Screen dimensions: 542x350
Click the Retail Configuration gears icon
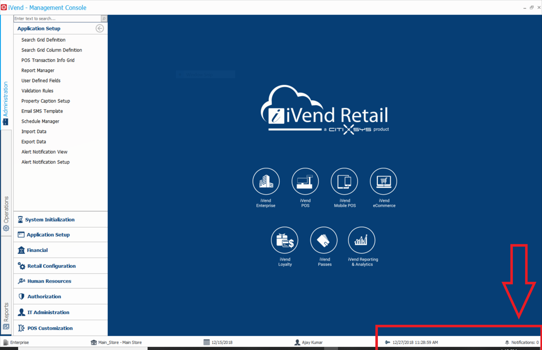point(21,266)
